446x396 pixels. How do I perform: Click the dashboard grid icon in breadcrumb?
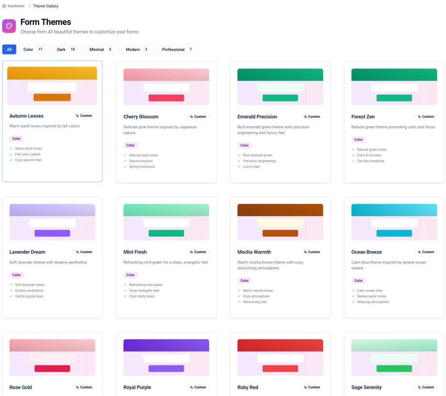(x=4, y=6)
